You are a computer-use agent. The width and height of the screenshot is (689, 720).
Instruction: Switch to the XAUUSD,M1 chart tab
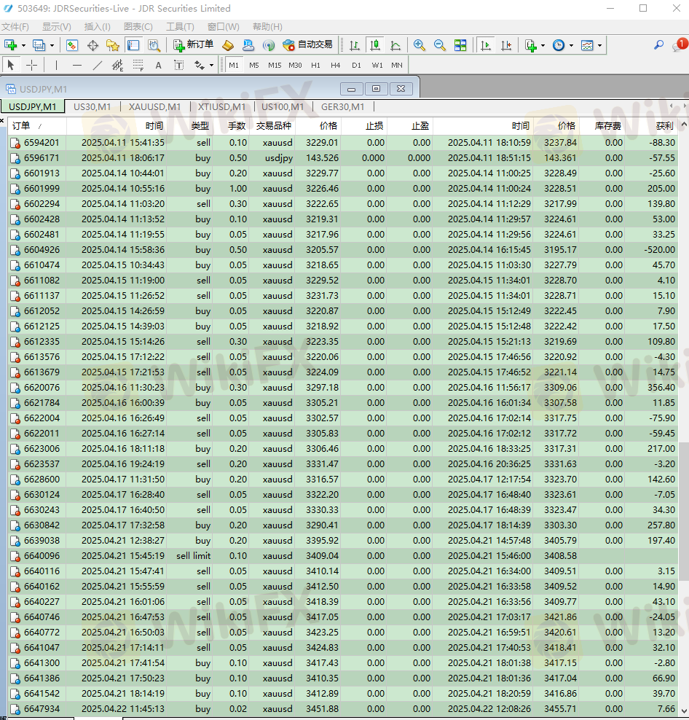(154, 106)
